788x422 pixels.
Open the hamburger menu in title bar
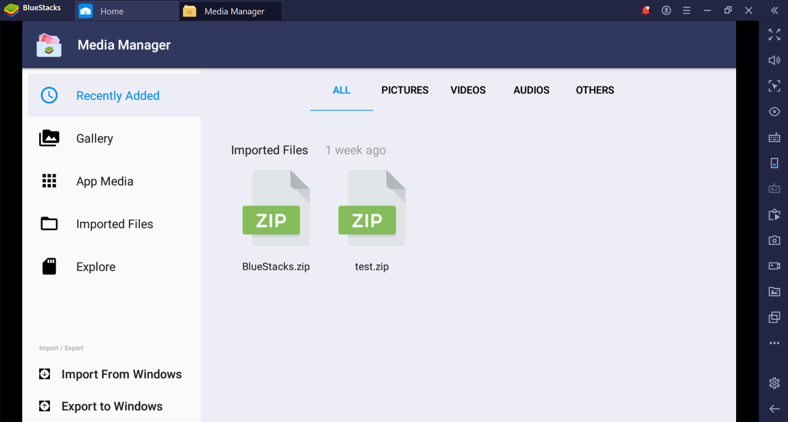(687, 10)
